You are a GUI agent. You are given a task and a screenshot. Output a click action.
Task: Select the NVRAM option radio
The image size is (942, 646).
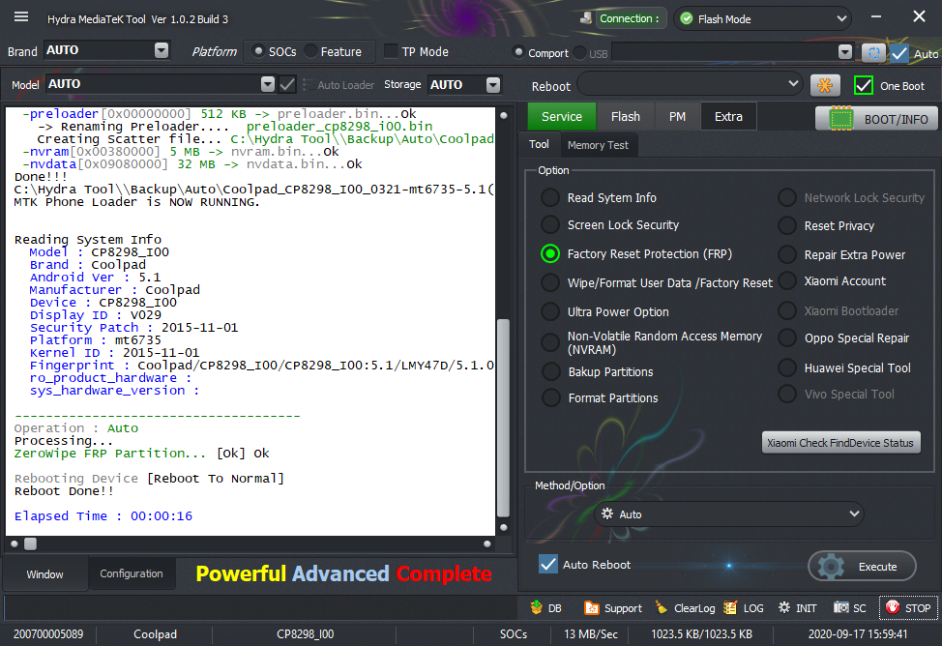pos(549,342)
